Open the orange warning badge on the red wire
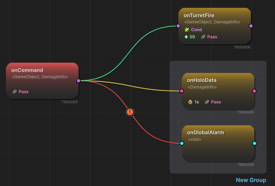The image size is (275, 186). 130,112
